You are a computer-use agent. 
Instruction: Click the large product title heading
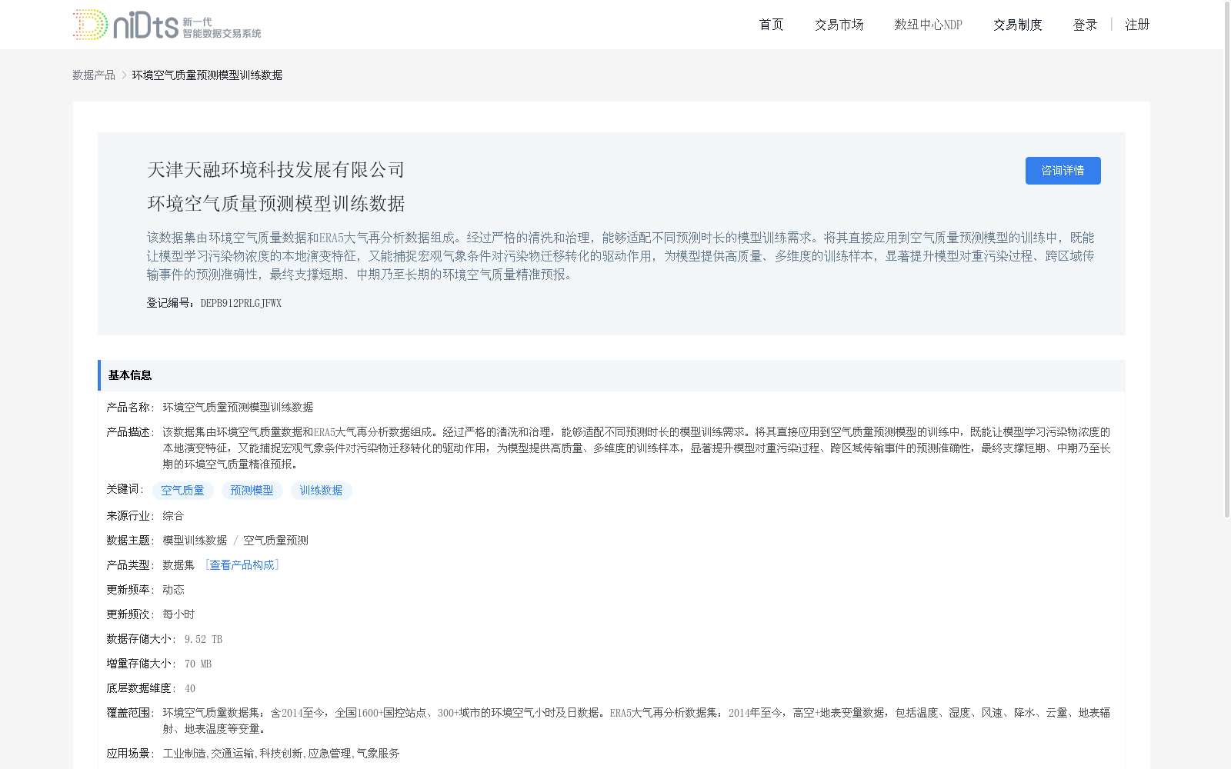click(275, 204)
